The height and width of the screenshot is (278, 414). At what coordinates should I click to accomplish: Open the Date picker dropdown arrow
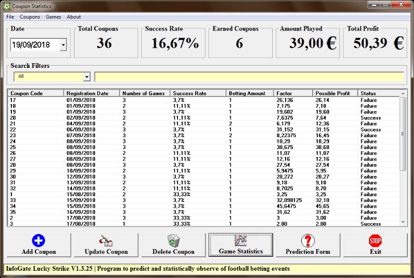point(63,45)
